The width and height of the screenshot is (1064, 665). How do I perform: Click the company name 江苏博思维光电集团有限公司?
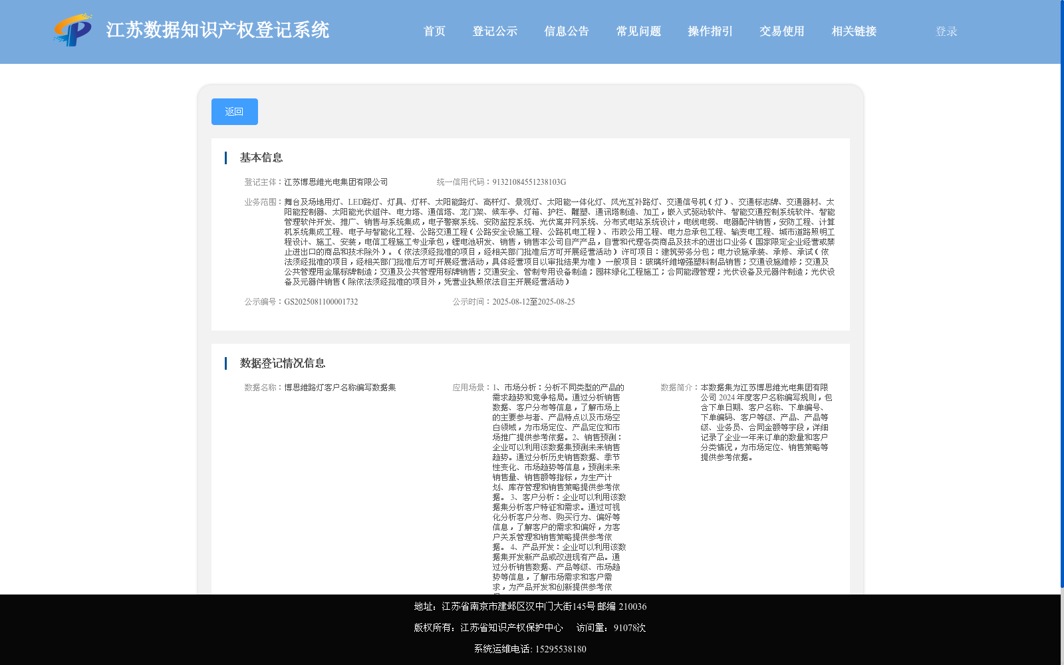pyautogui.click(x=336, y=182)
